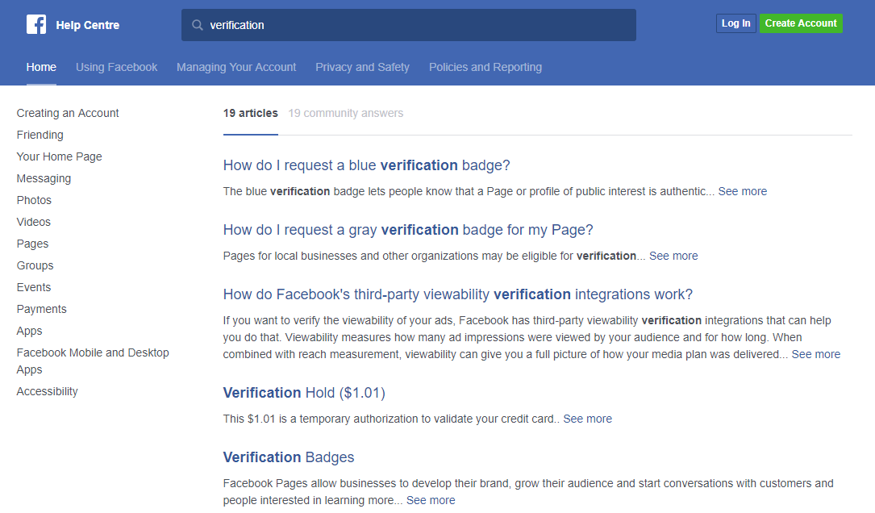Click the green Create Account button
Image resolution: width=875 pixels, height=513 pixels.
[801, 23]
